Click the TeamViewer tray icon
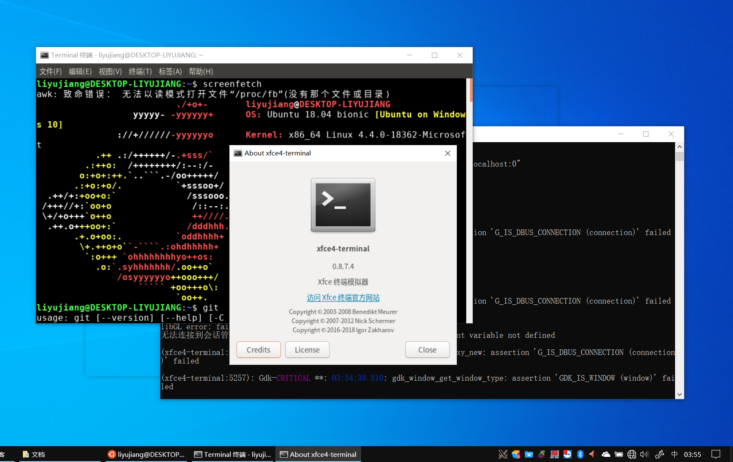 [567, 454]
